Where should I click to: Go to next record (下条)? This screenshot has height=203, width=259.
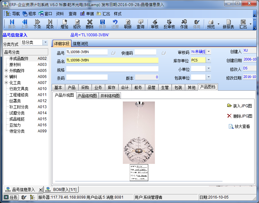[x=37, y=24]
